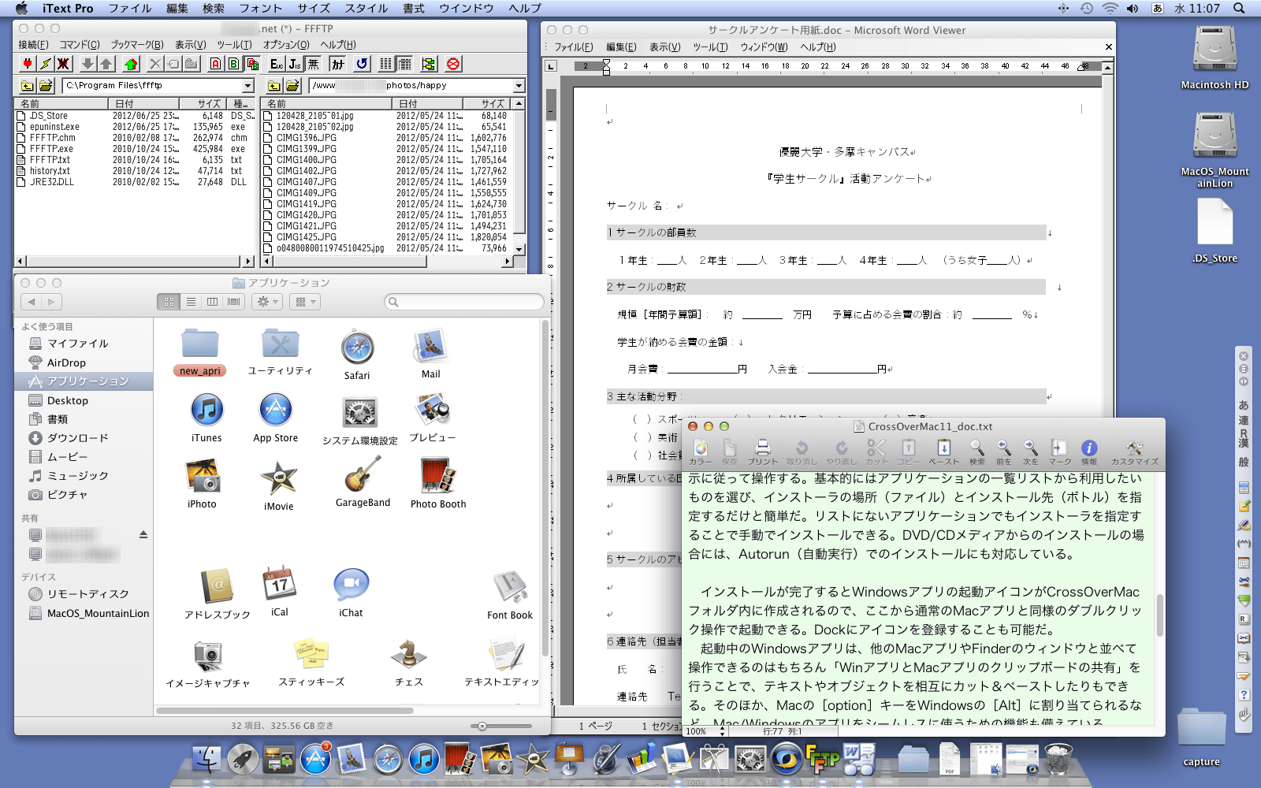The image size is (1261, 788).
Task: Click the FFFTP folder tree sync icon
Action: (429, 64)
